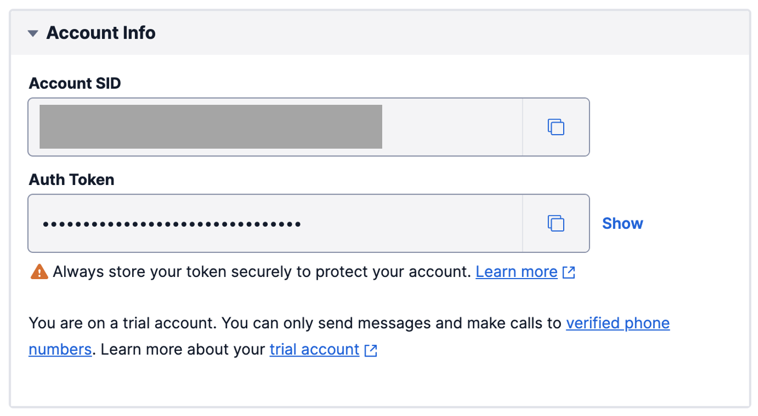Select the masked token dots
The width and height of the screenshot is (758, 416).
171,224
